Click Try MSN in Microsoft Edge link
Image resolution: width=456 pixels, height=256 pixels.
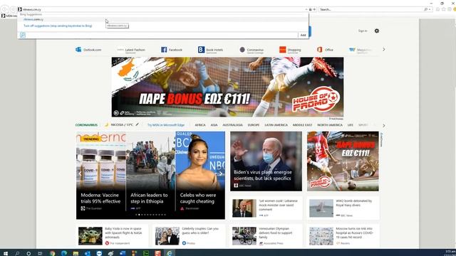(x=166, y=125)
